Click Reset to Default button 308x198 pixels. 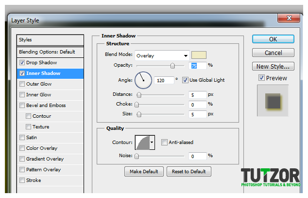click(189, 172)
